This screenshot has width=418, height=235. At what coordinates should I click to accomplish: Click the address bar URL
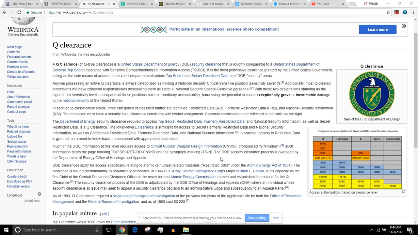(80, 12)
